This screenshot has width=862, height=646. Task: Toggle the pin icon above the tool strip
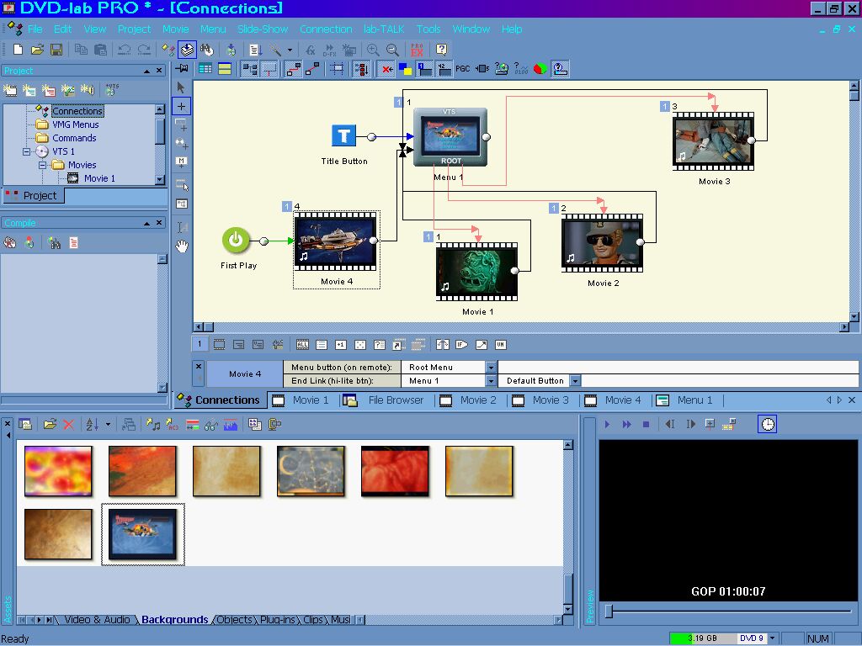(x=182, y=69)
